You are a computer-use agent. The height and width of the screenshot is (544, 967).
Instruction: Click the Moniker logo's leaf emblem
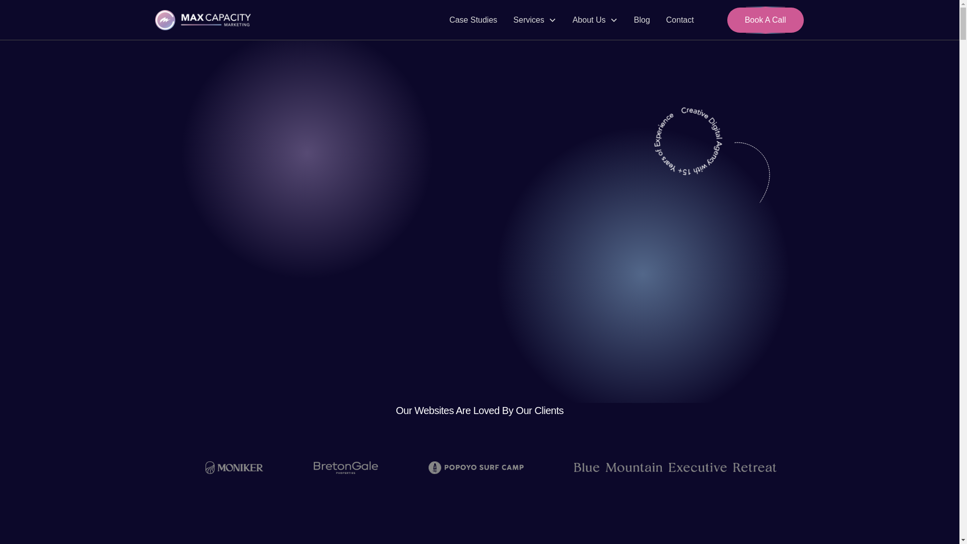click(210, 467)
